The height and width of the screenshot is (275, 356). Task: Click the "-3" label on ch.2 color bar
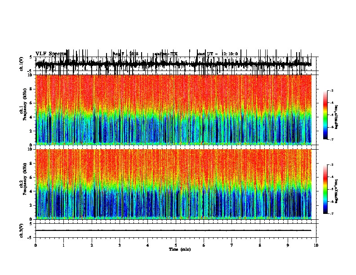pos(331,165)
